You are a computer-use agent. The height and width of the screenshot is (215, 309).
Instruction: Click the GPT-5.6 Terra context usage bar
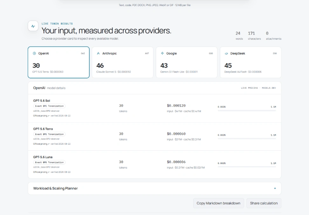[x=247, y=139]
